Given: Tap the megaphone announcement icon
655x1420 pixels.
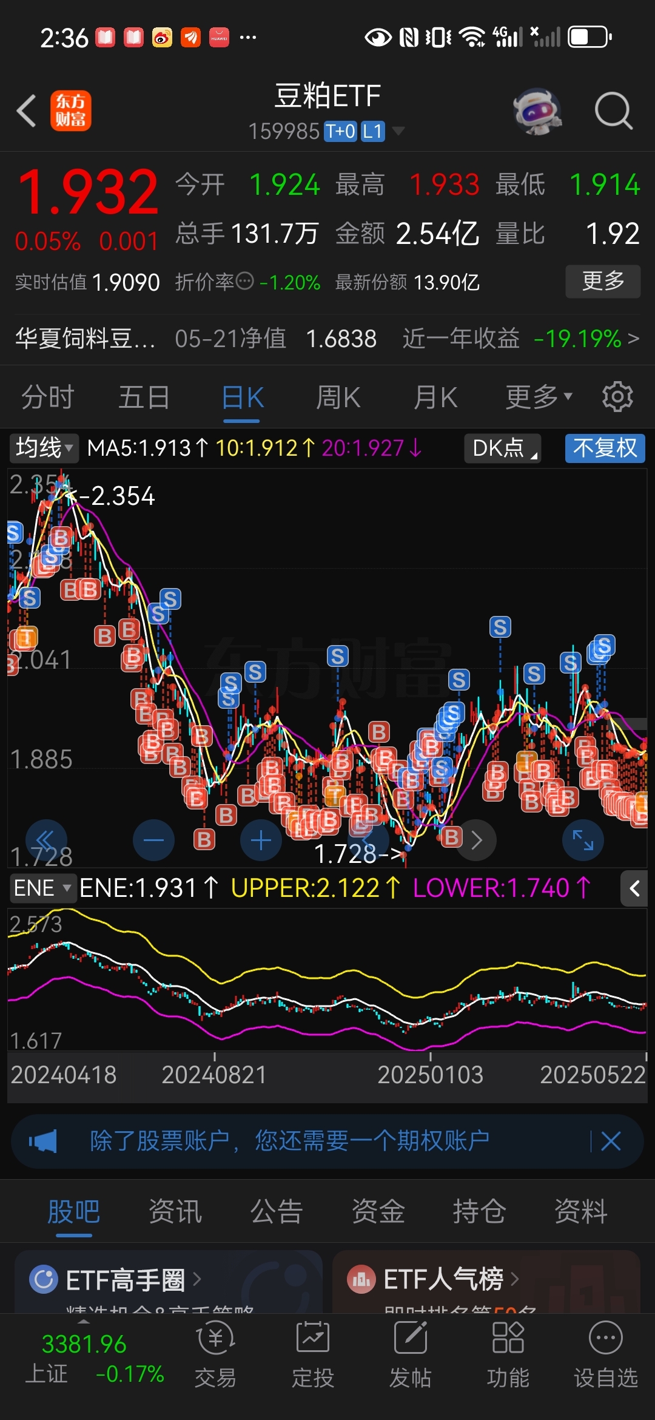Looking at the screenshot, I should pyautogui.click(x=43, y=1141).
